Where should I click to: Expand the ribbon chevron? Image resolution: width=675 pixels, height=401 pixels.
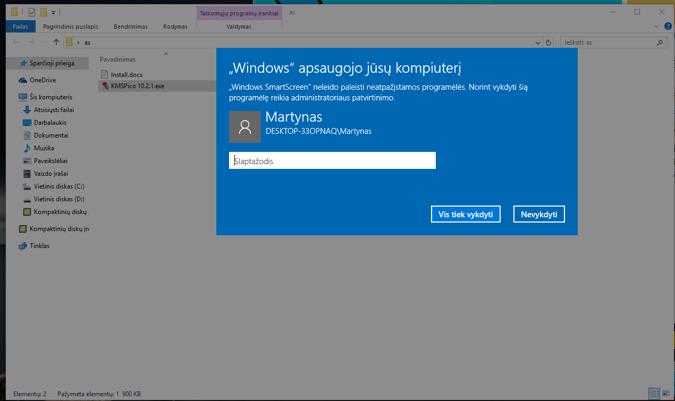656,26
